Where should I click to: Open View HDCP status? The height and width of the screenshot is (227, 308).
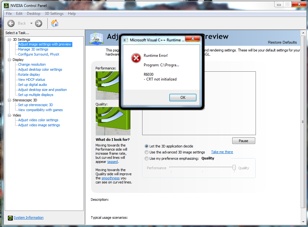32,80
